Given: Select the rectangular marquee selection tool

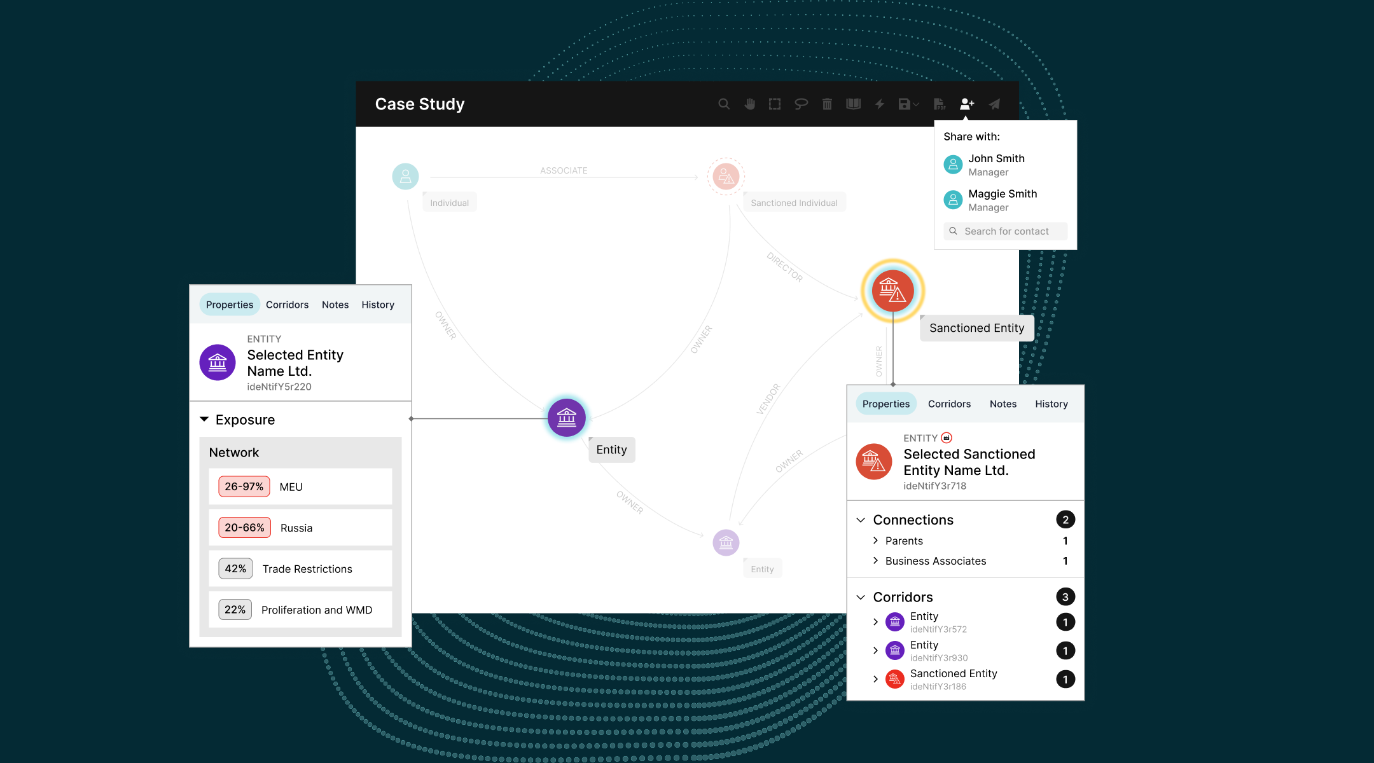Looking at the screenshot, I should [774, 104].
